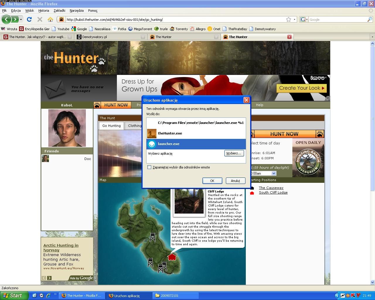Switch to the Demotywatory.pl tab
Viewport: 375px width, 300px height.
point(94,37)
